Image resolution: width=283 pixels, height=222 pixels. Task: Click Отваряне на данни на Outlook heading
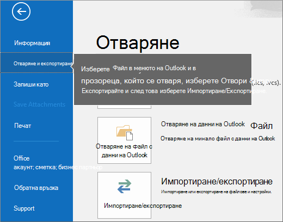click(203, 124)
